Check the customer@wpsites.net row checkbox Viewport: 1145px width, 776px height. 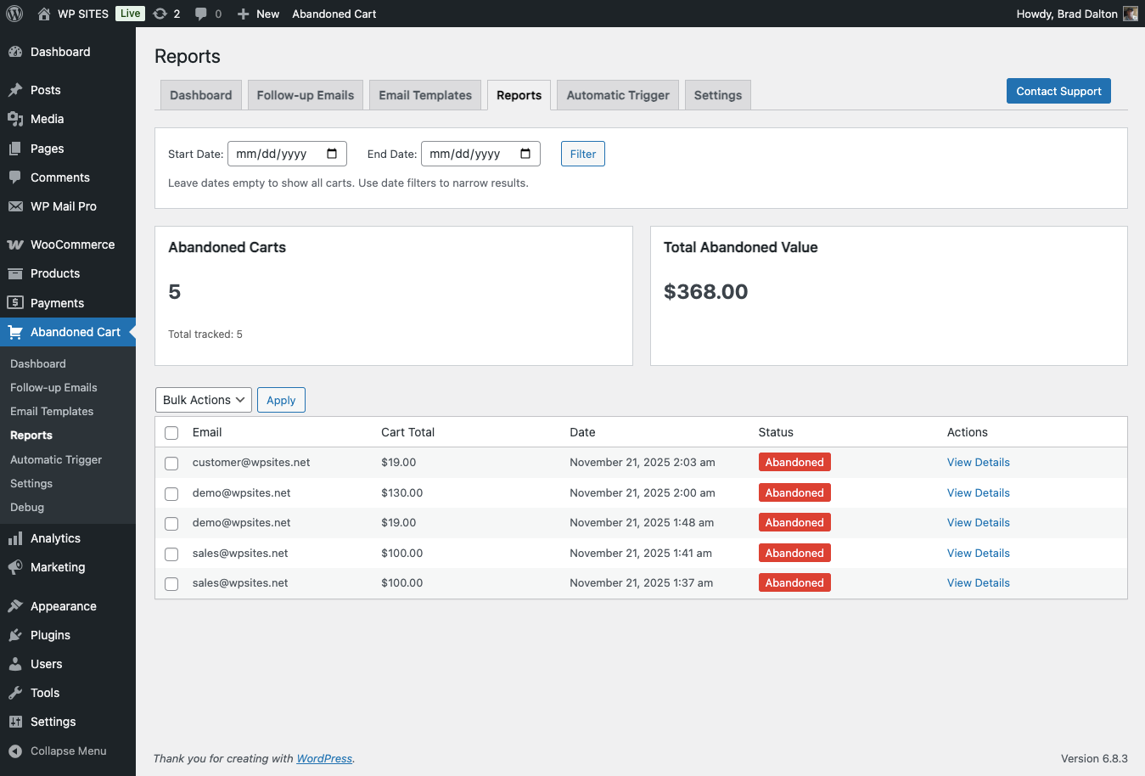(171, 464)
